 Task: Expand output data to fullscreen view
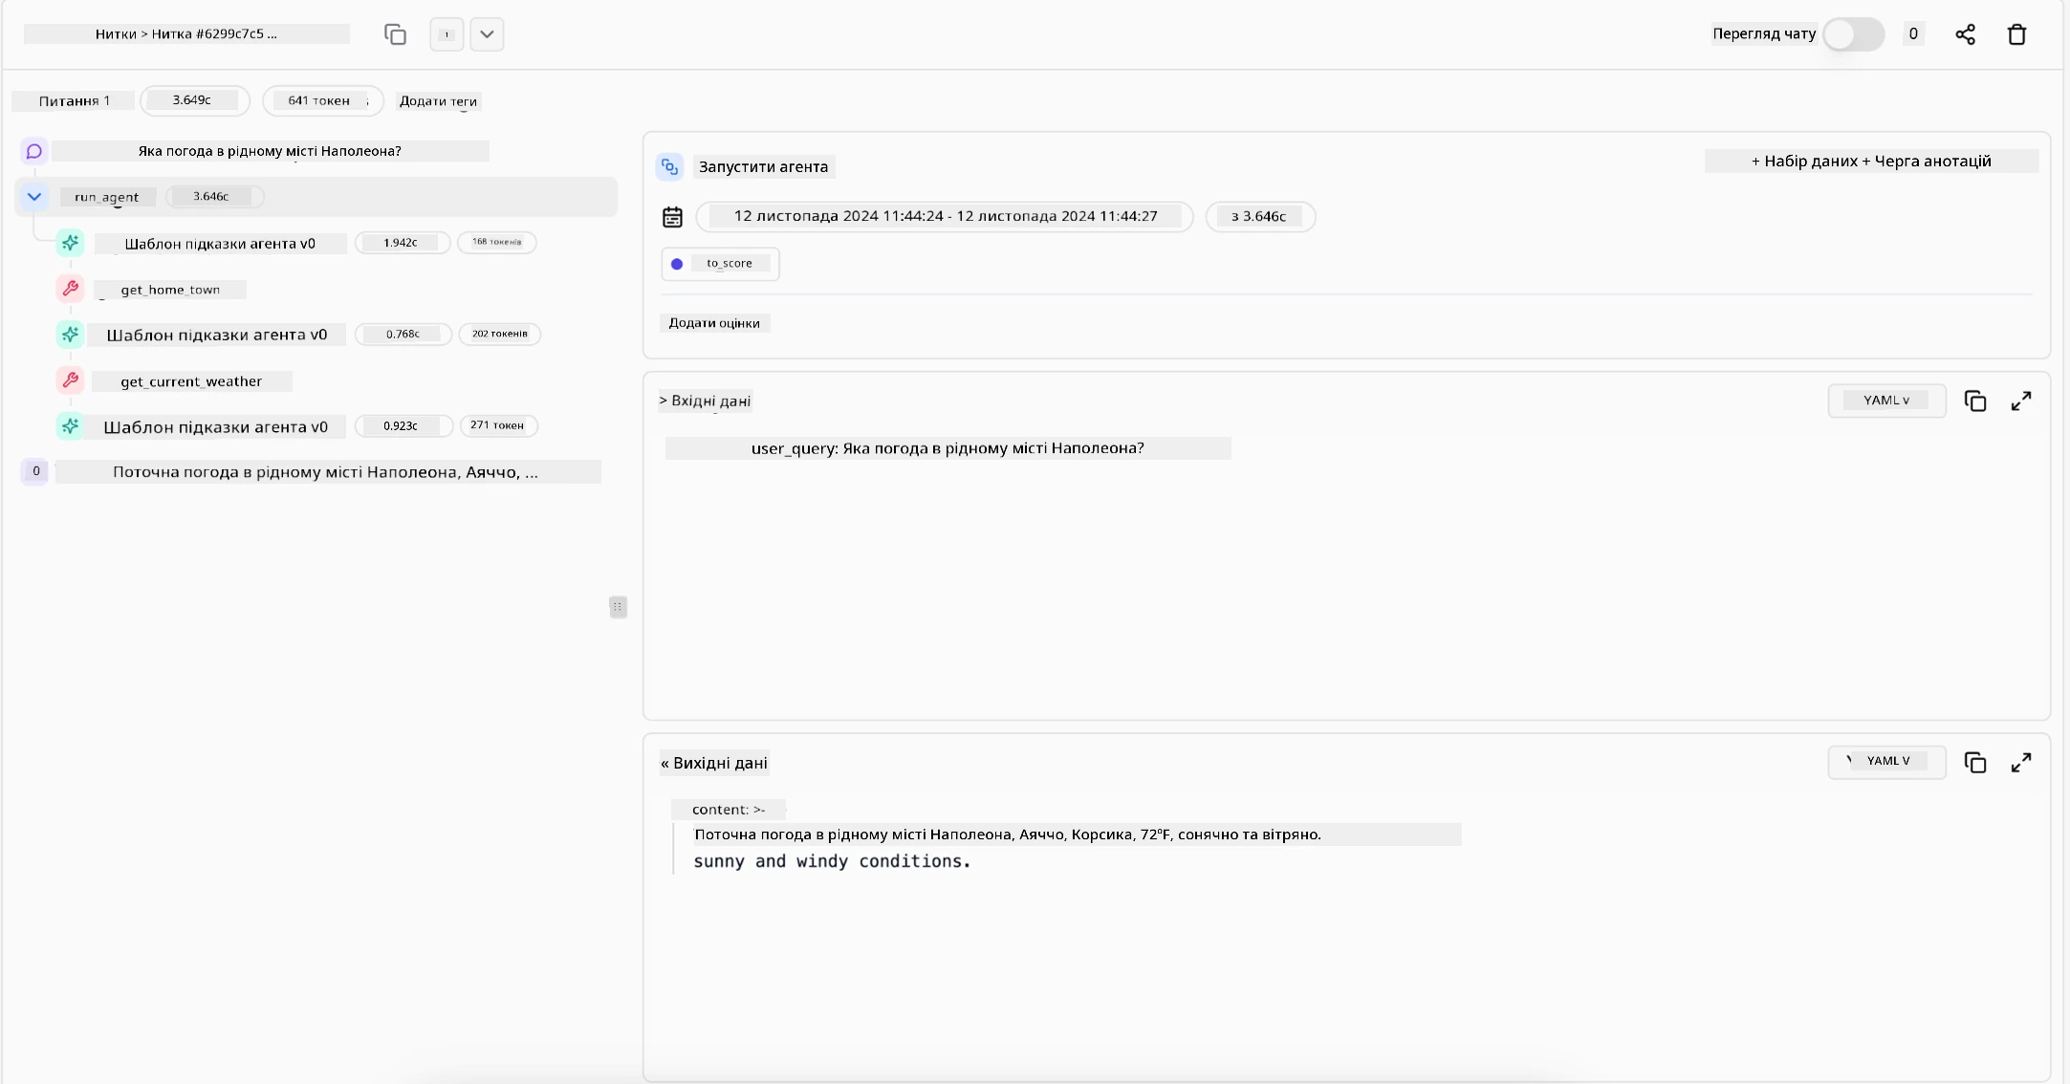coord(2021,762)
